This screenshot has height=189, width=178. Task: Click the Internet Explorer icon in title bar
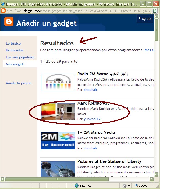pos(3,4)
